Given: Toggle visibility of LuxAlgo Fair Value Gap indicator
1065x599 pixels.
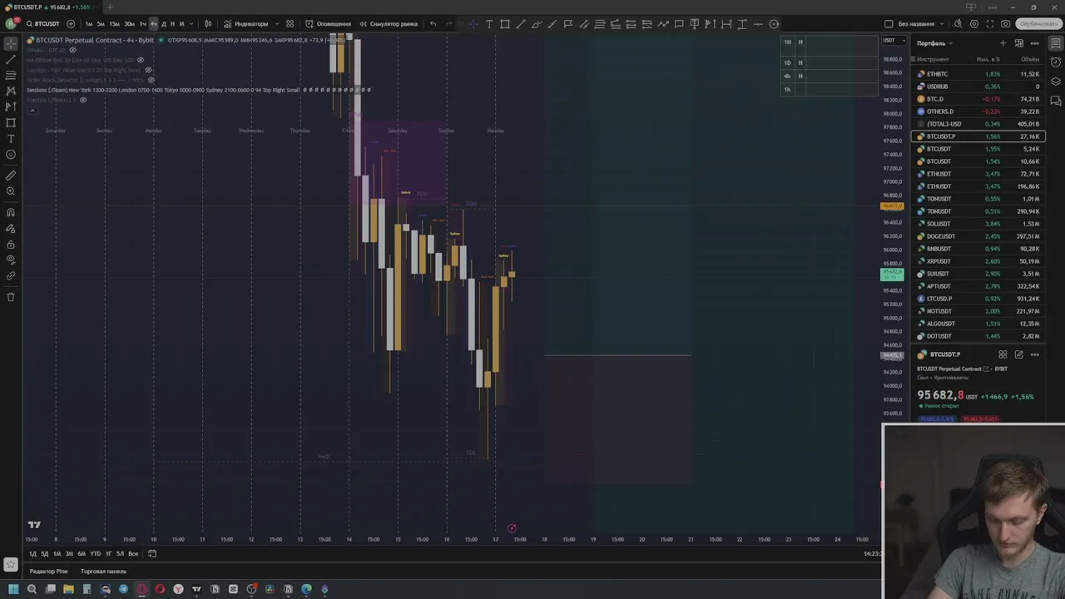Looking at the screenshot, I should pyautogui.click(x=148, y=70).
